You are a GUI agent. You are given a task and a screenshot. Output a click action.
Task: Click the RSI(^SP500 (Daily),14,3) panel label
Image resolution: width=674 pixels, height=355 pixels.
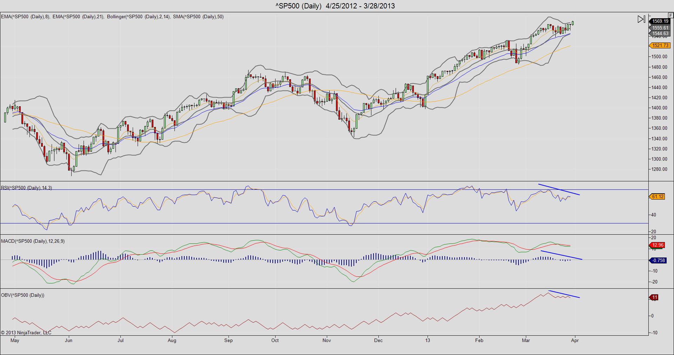tap(27, 188)
